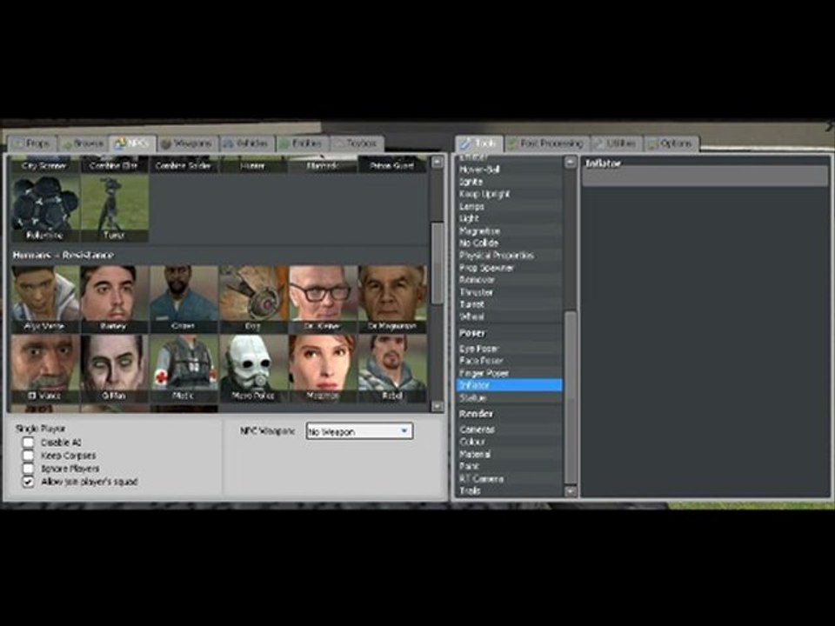
Task: Spawn the Medic NPC
Action: [x=184, y=369]
